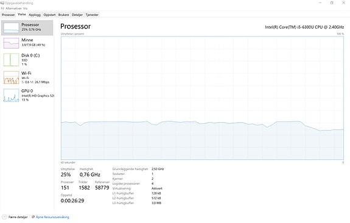
Task: Maximize the Oppgavebehandling window
Action: click(x=332, y=2)
